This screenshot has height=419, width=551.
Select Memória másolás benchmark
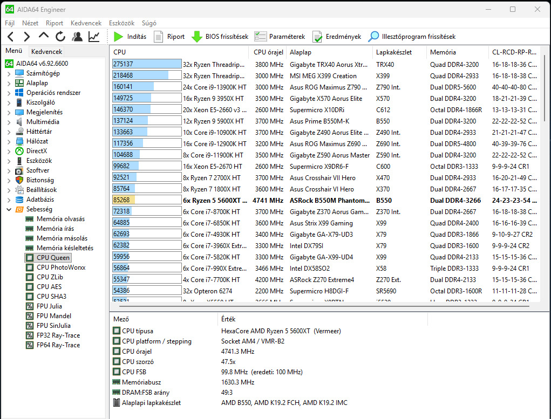(57, 238)
